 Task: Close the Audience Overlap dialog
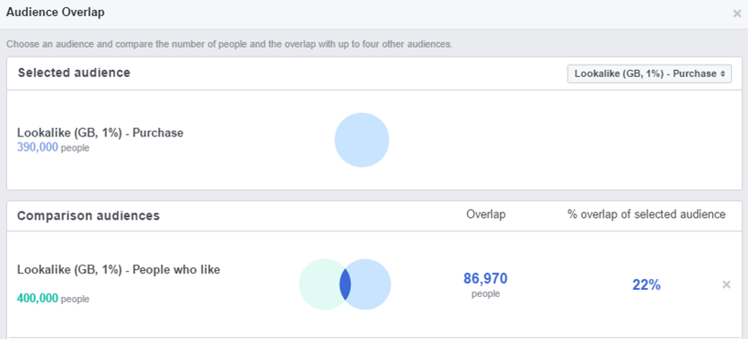[737, 13]
